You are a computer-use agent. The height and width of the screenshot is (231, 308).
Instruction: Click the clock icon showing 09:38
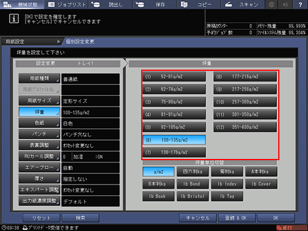[x=4, y=228]
